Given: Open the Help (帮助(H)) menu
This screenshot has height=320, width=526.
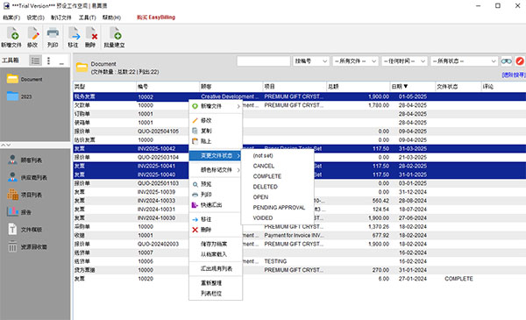Looking at the screenshot, I should coord(111,18).
